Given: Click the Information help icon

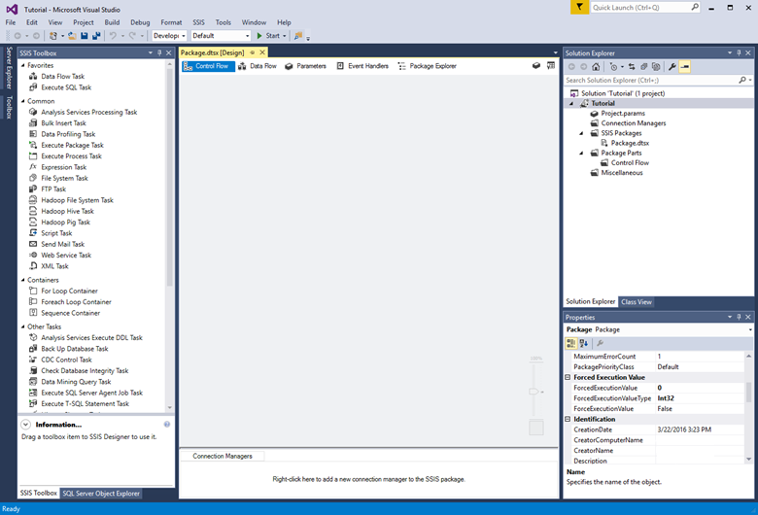Looking at the screenshot, I should point(167,424).
